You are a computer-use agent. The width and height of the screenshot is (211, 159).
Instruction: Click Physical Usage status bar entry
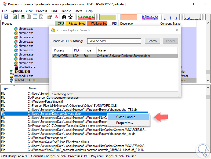tap(107, 156)
